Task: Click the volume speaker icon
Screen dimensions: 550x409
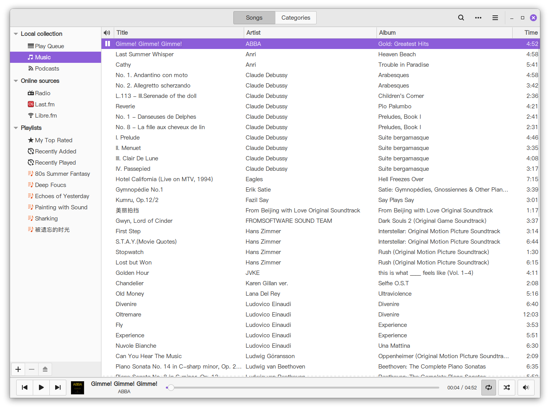Action: click(526, 387)
